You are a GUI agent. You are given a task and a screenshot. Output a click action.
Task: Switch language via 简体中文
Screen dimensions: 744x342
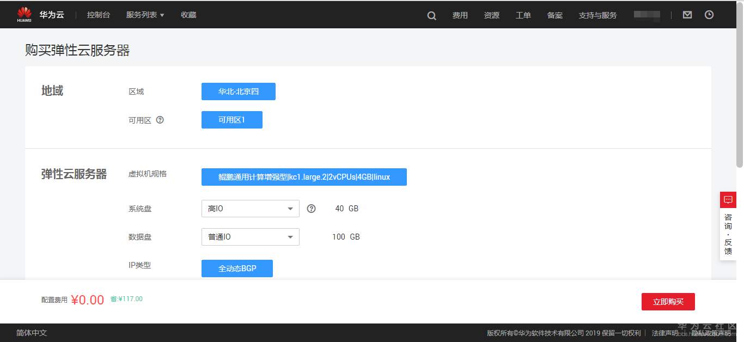pos(32,333)
